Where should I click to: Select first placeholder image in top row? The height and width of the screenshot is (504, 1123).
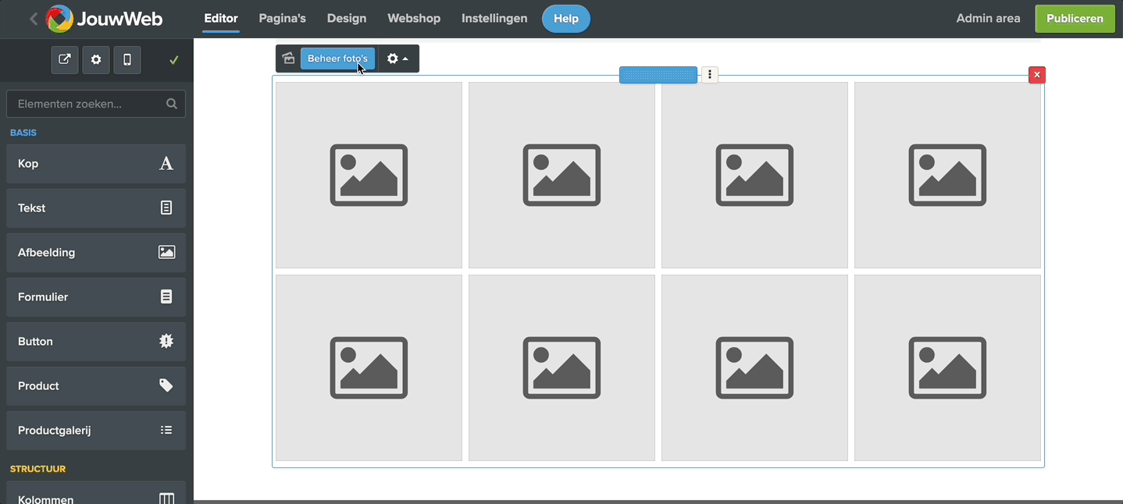tap(369, 175)
